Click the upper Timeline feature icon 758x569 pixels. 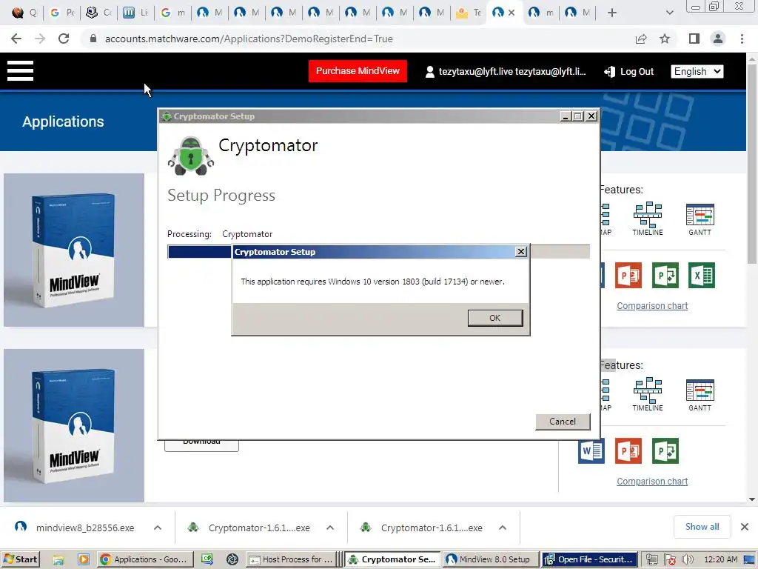pos(648,219)
